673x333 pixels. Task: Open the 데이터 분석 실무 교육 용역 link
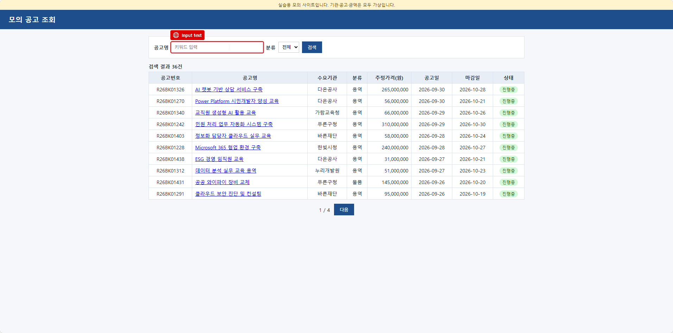click(226, 171)
